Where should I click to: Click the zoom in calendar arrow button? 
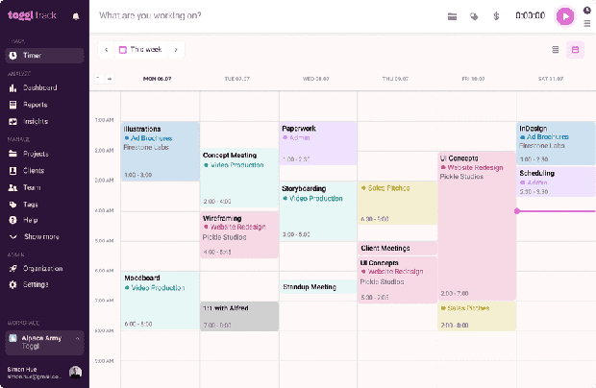[x=110, y=79]
